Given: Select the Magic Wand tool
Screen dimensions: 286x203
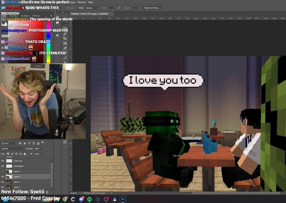Looking at the screenshot, I should 65,34.
